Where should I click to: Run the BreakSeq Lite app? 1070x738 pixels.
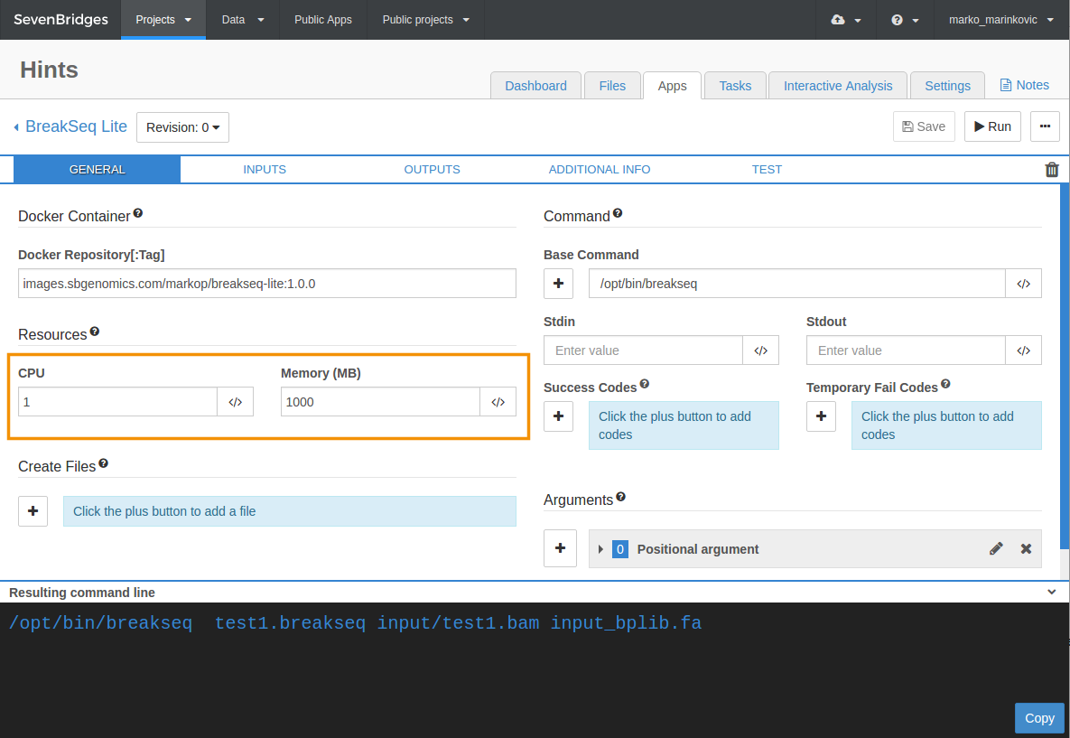(992, 127)
